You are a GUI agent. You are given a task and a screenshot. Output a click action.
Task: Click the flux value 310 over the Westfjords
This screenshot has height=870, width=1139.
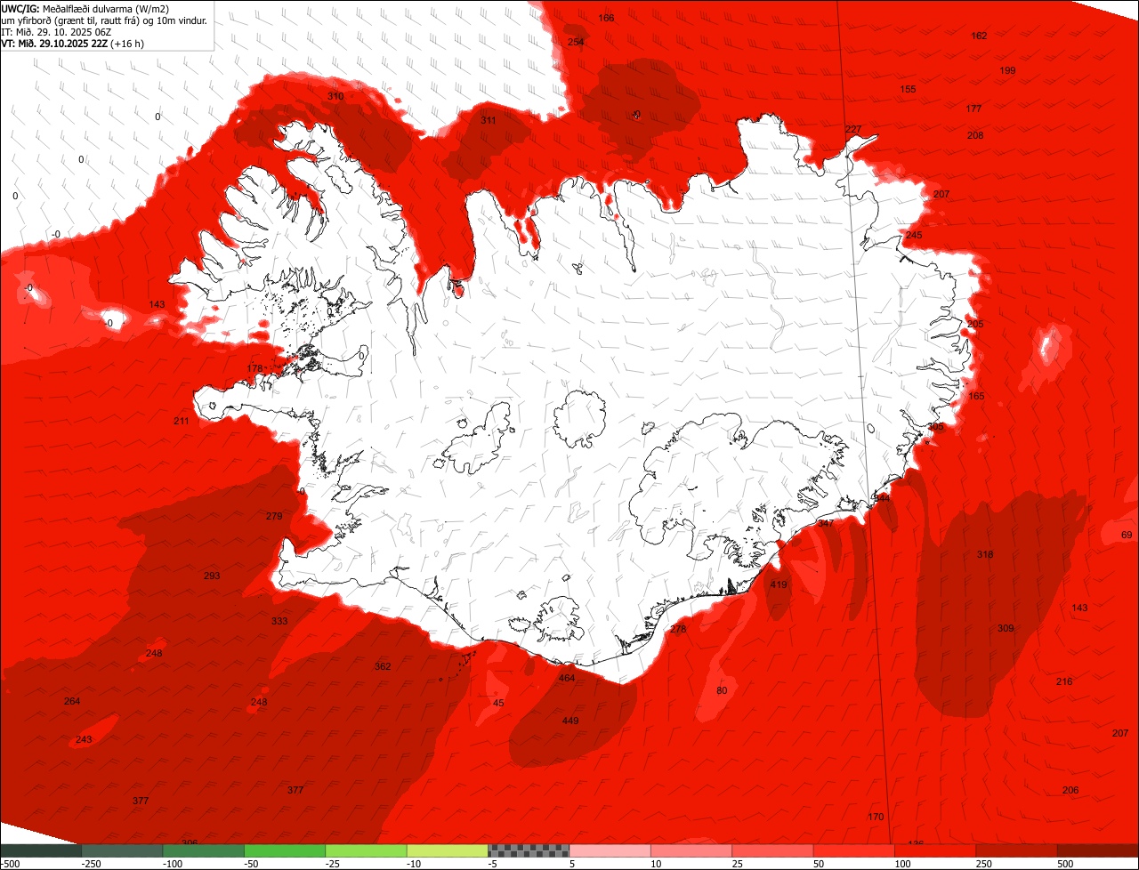click(335, 96)
